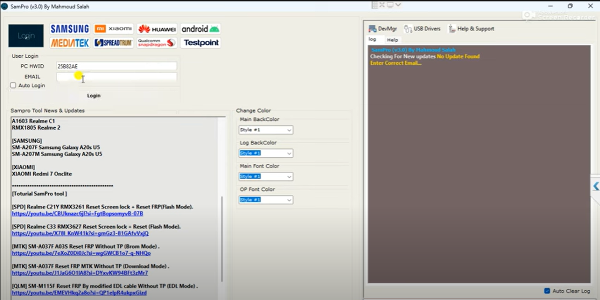This screenshot has height=300, width=600.
Task: Maximize the SamPro window
Action: point(570,6)
